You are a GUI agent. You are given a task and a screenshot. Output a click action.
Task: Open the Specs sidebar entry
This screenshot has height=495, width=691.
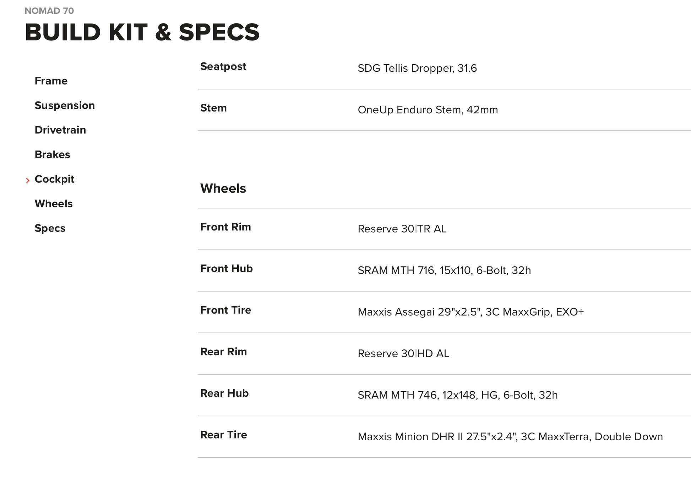pyautogui.click(x=50, y=228)
